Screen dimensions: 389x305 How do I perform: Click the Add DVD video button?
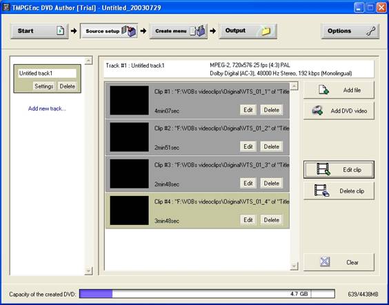(339, 111)
